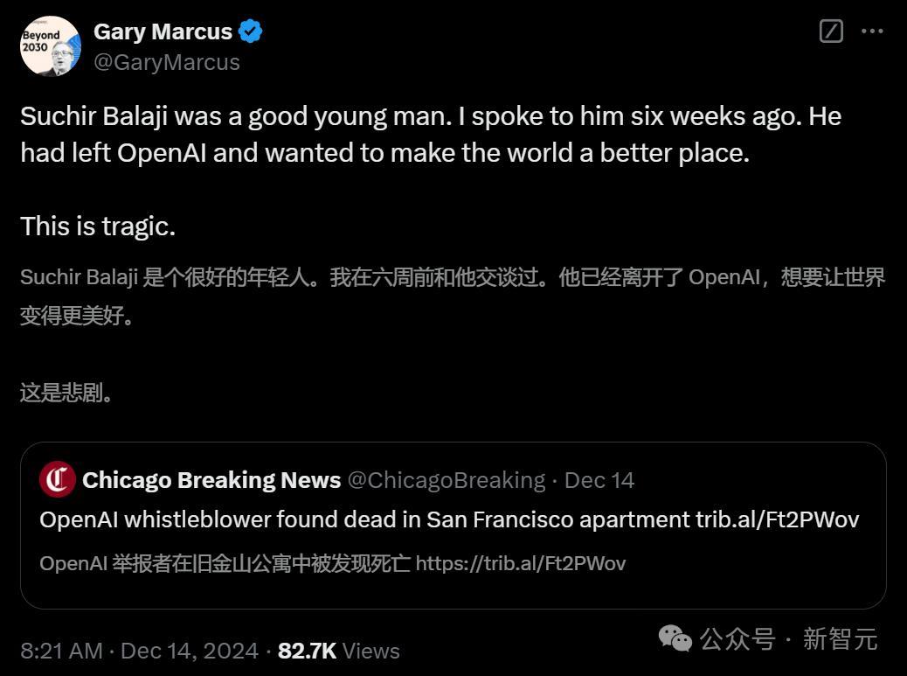
Task: Click the 82.7K Views count
Action: pos(338,651)
